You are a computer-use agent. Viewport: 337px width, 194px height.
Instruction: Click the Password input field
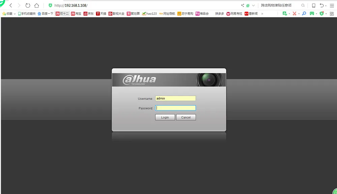[176, 108]
